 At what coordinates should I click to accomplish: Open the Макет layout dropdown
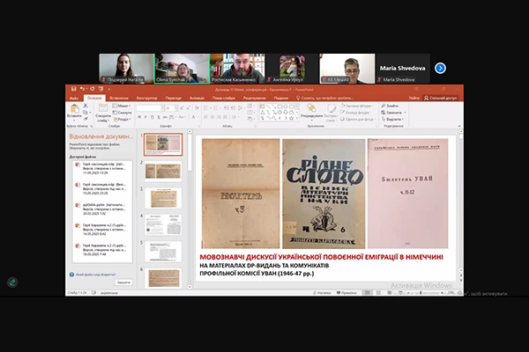[x=122, y=106]
